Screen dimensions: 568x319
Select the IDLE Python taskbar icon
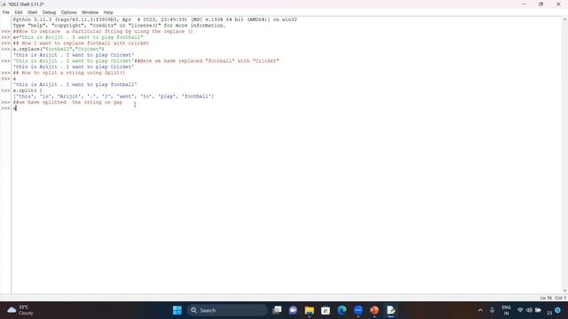390,310
